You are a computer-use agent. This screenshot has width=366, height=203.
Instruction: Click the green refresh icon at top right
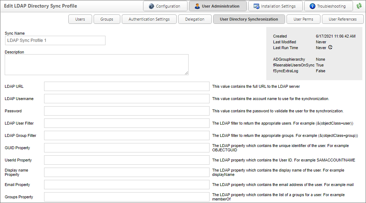point(359,6)
